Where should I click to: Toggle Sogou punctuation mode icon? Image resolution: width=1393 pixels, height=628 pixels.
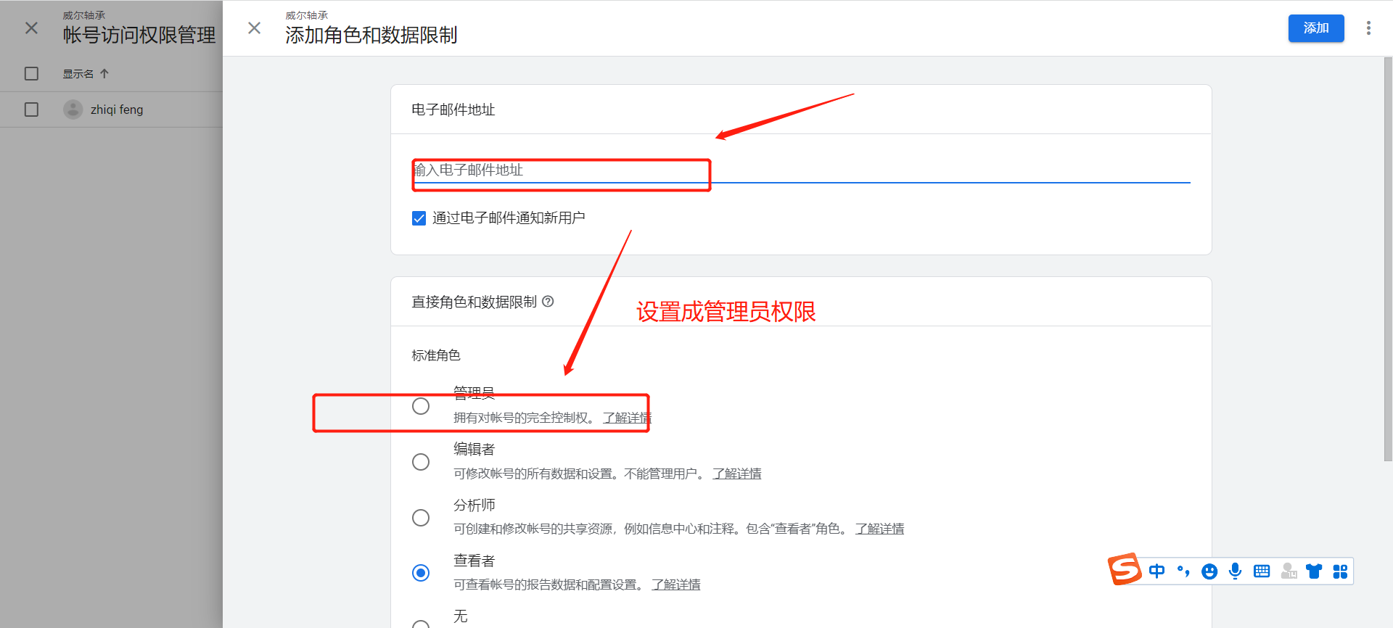click(1183, 571)
